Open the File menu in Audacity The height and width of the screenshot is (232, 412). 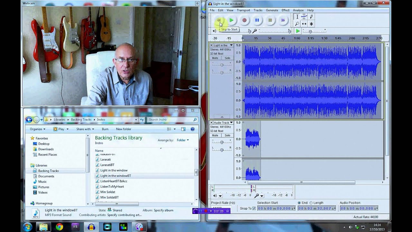click(x=212, y=10)
